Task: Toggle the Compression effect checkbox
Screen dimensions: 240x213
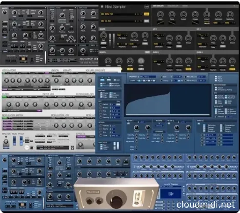Action: coord(221,125)
